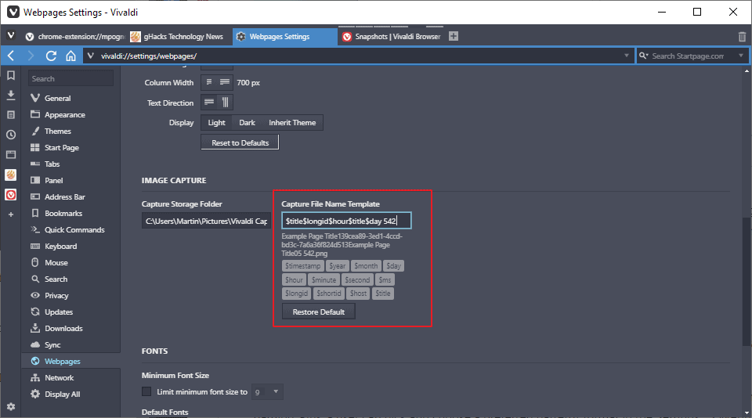Click the Capture File Name Template field

point(346,221)
